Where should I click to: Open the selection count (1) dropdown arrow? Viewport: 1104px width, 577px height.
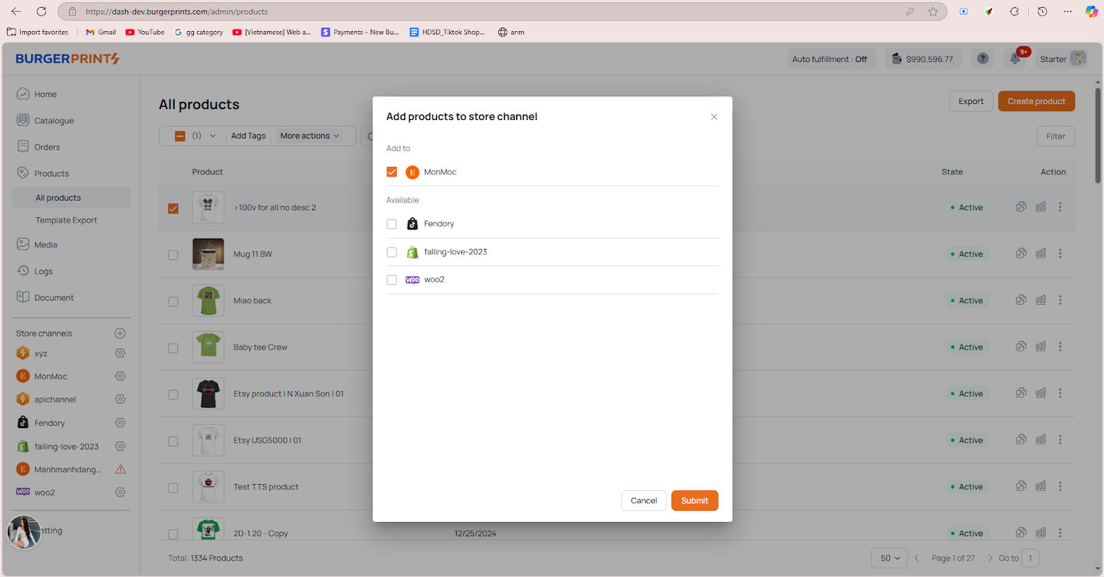(213, 136)
